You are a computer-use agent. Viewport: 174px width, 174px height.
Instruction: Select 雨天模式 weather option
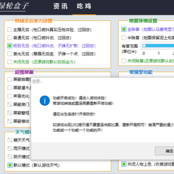(x=10, y=148)
